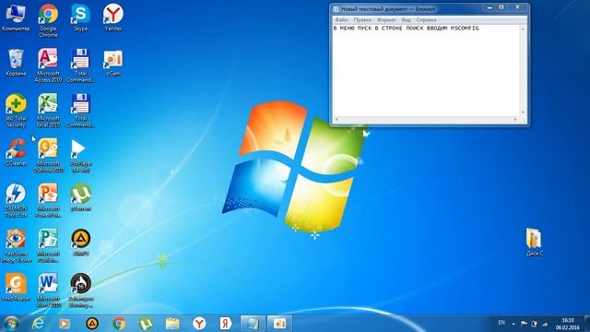Open the clock showing 06.02.2016
590x332 pixels.
coord(568,324)
